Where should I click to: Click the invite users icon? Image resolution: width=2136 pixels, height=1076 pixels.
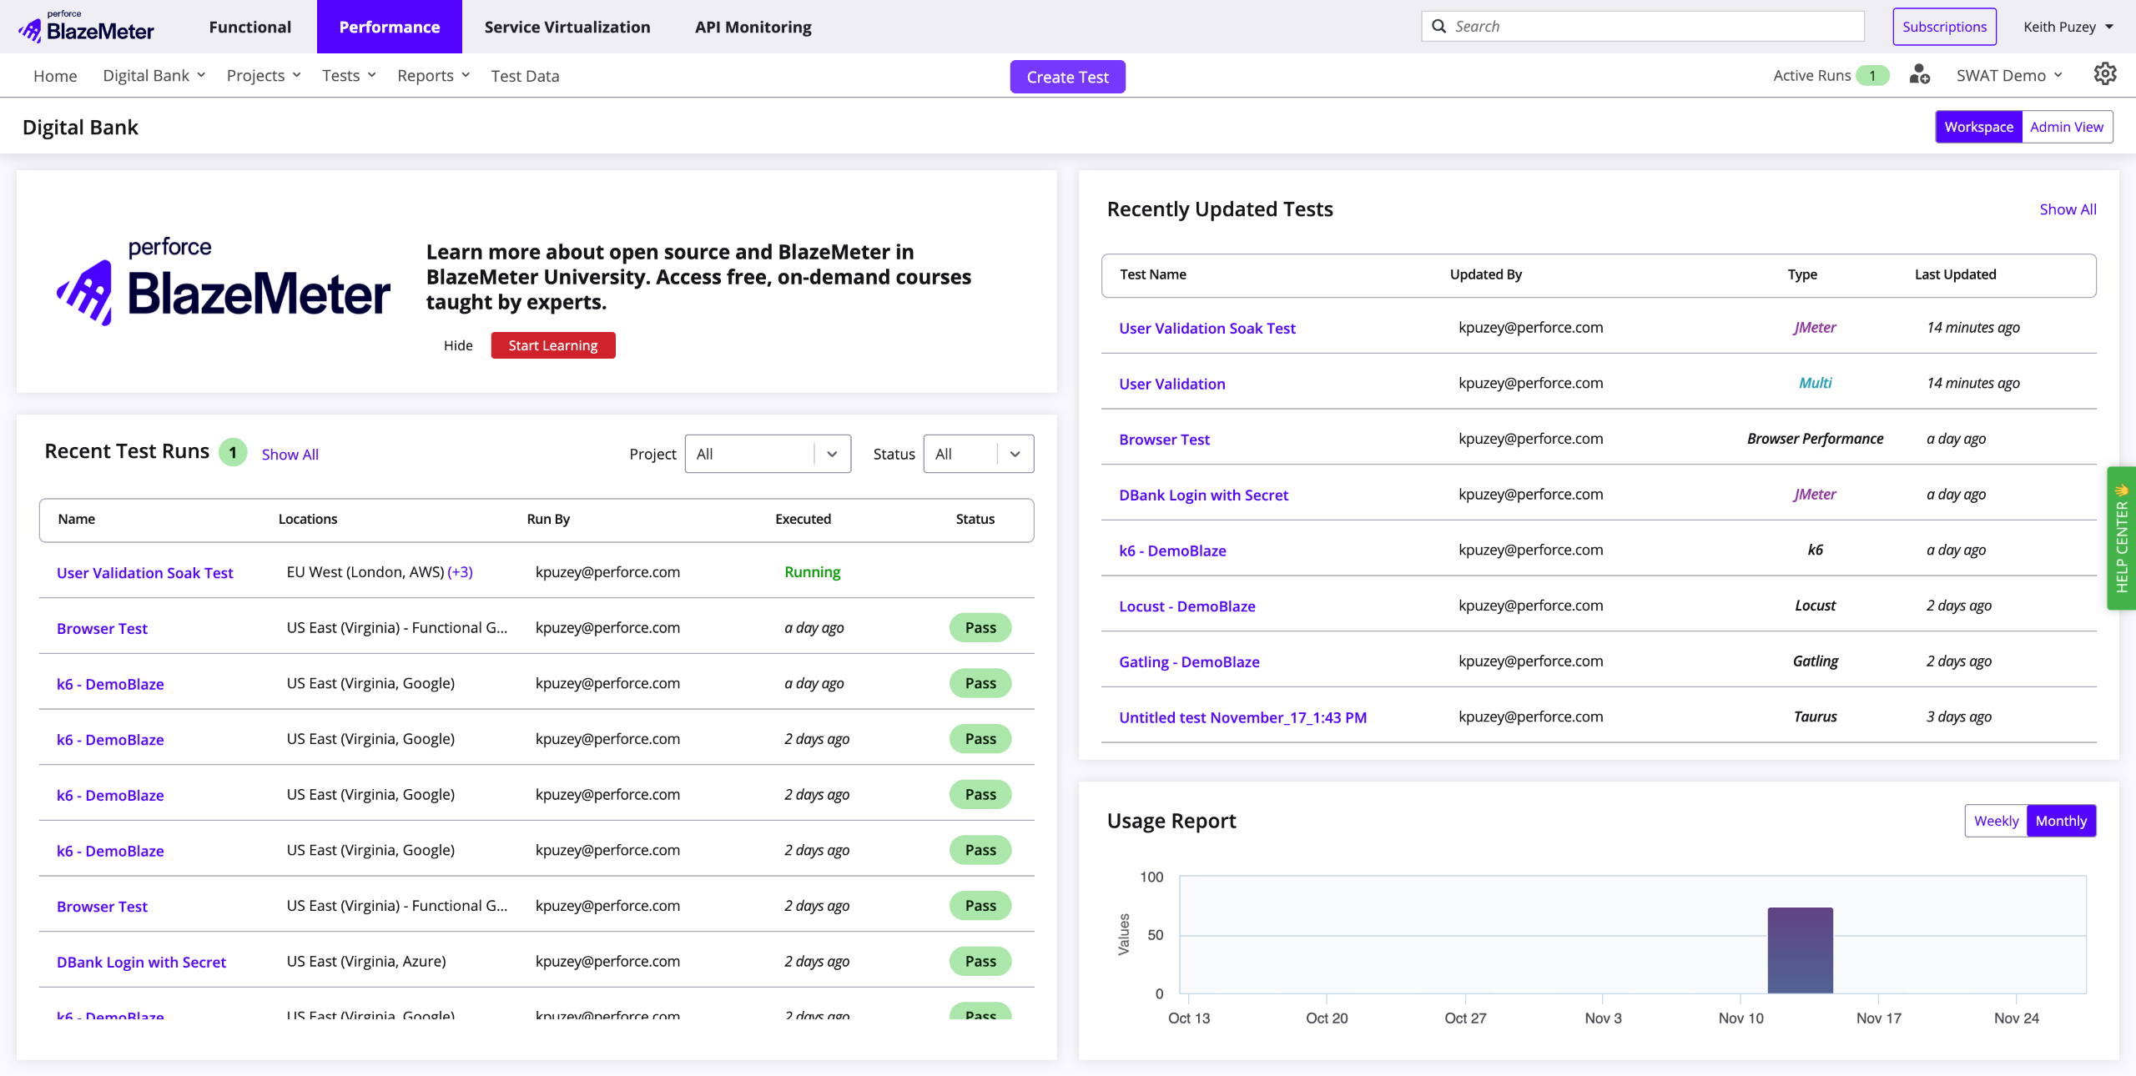pos(1919,75)
